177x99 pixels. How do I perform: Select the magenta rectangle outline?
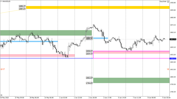point(131,55)
